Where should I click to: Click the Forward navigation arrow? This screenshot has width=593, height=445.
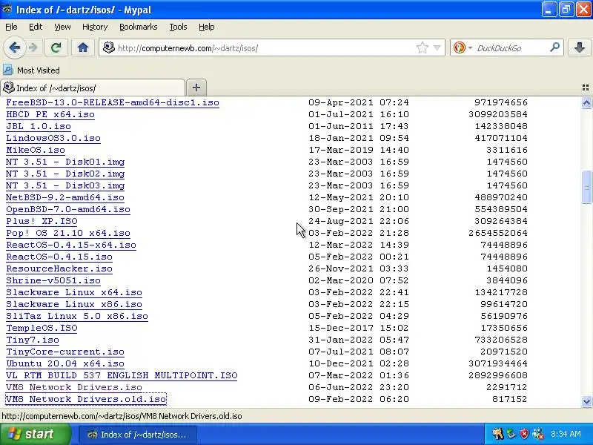tap(33, 47)
